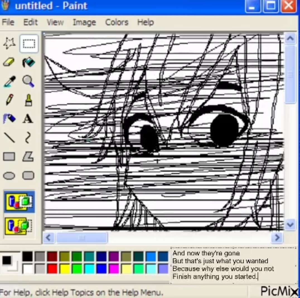Image resolution: width=300 pixels, height=298 pixels.
Task: Maximize the Paint window
Action: tap(270, 6)
